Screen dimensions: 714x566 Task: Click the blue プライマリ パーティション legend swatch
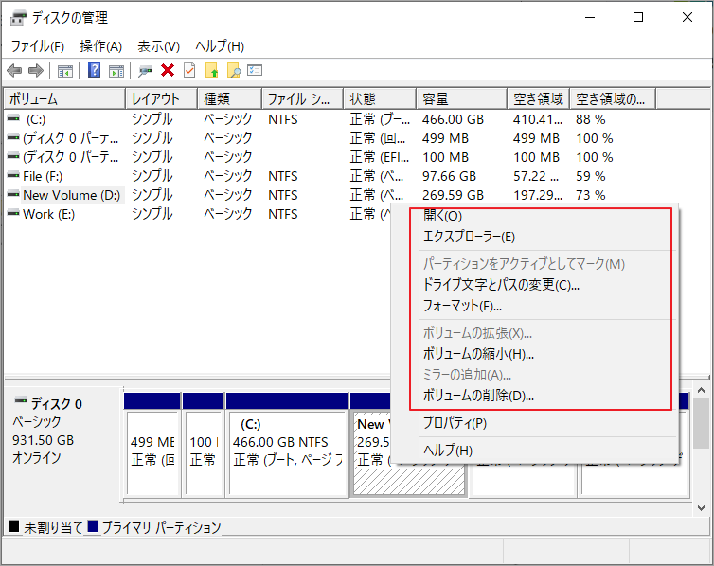(x=93, y=526)
